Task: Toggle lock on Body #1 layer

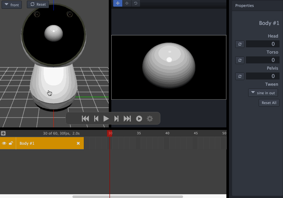Action: pyautogui.click(x=11, y=143)
